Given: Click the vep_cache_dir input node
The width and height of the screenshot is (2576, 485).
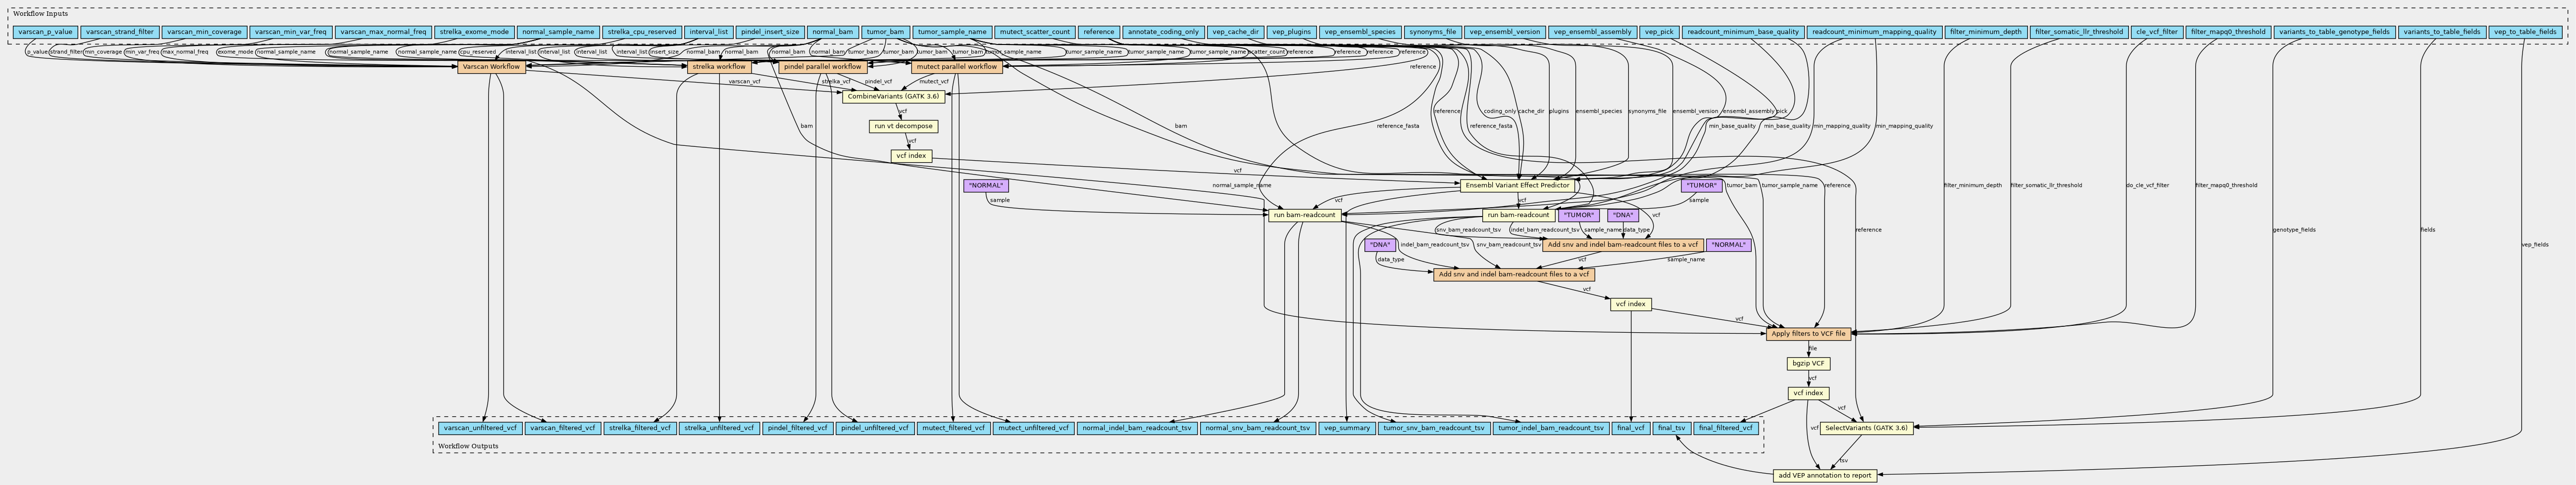Looking at the screenshot, I should pyautogui.click(x=1234, y=32).
